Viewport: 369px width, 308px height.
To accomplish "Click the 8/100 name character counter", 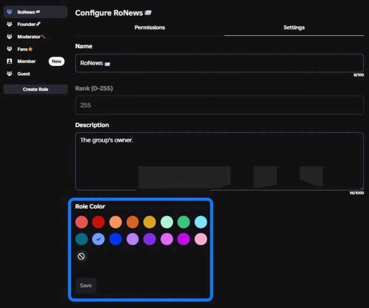I will click(359, 75).
